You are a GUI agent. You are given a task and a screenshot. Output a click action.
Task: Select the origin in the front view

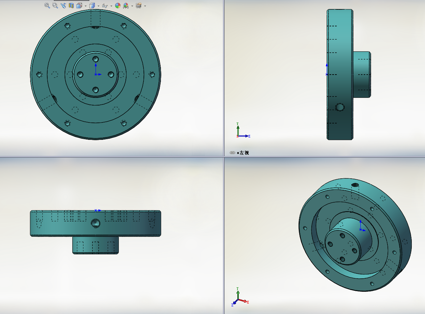click(96, 74)
